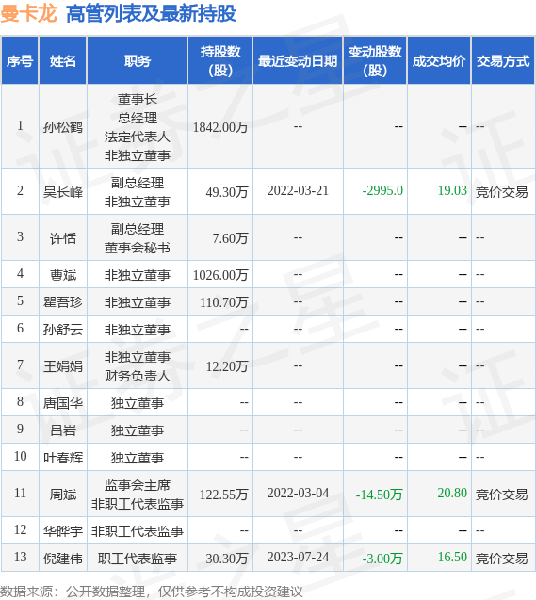Click the holding value 12.20万
536x600 pixels.
coord(227,366)
